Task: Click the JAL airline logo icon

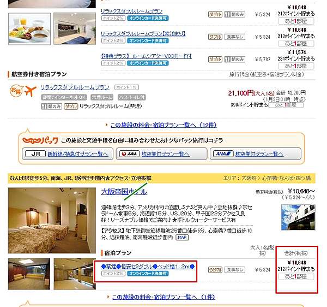Action: coord(129,154)
